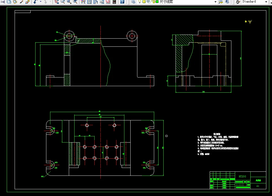Image resolution: width=272 pixels, height=196 pixels.
Task: Expand the Undo history dropdown arrow
Action: 41,2
